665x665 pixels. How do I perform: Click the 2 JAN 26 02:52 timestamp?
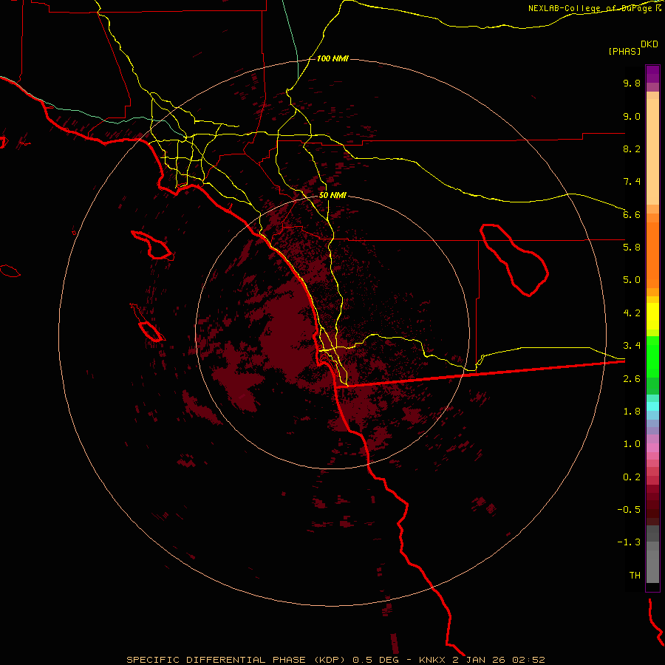coord(498,660)
